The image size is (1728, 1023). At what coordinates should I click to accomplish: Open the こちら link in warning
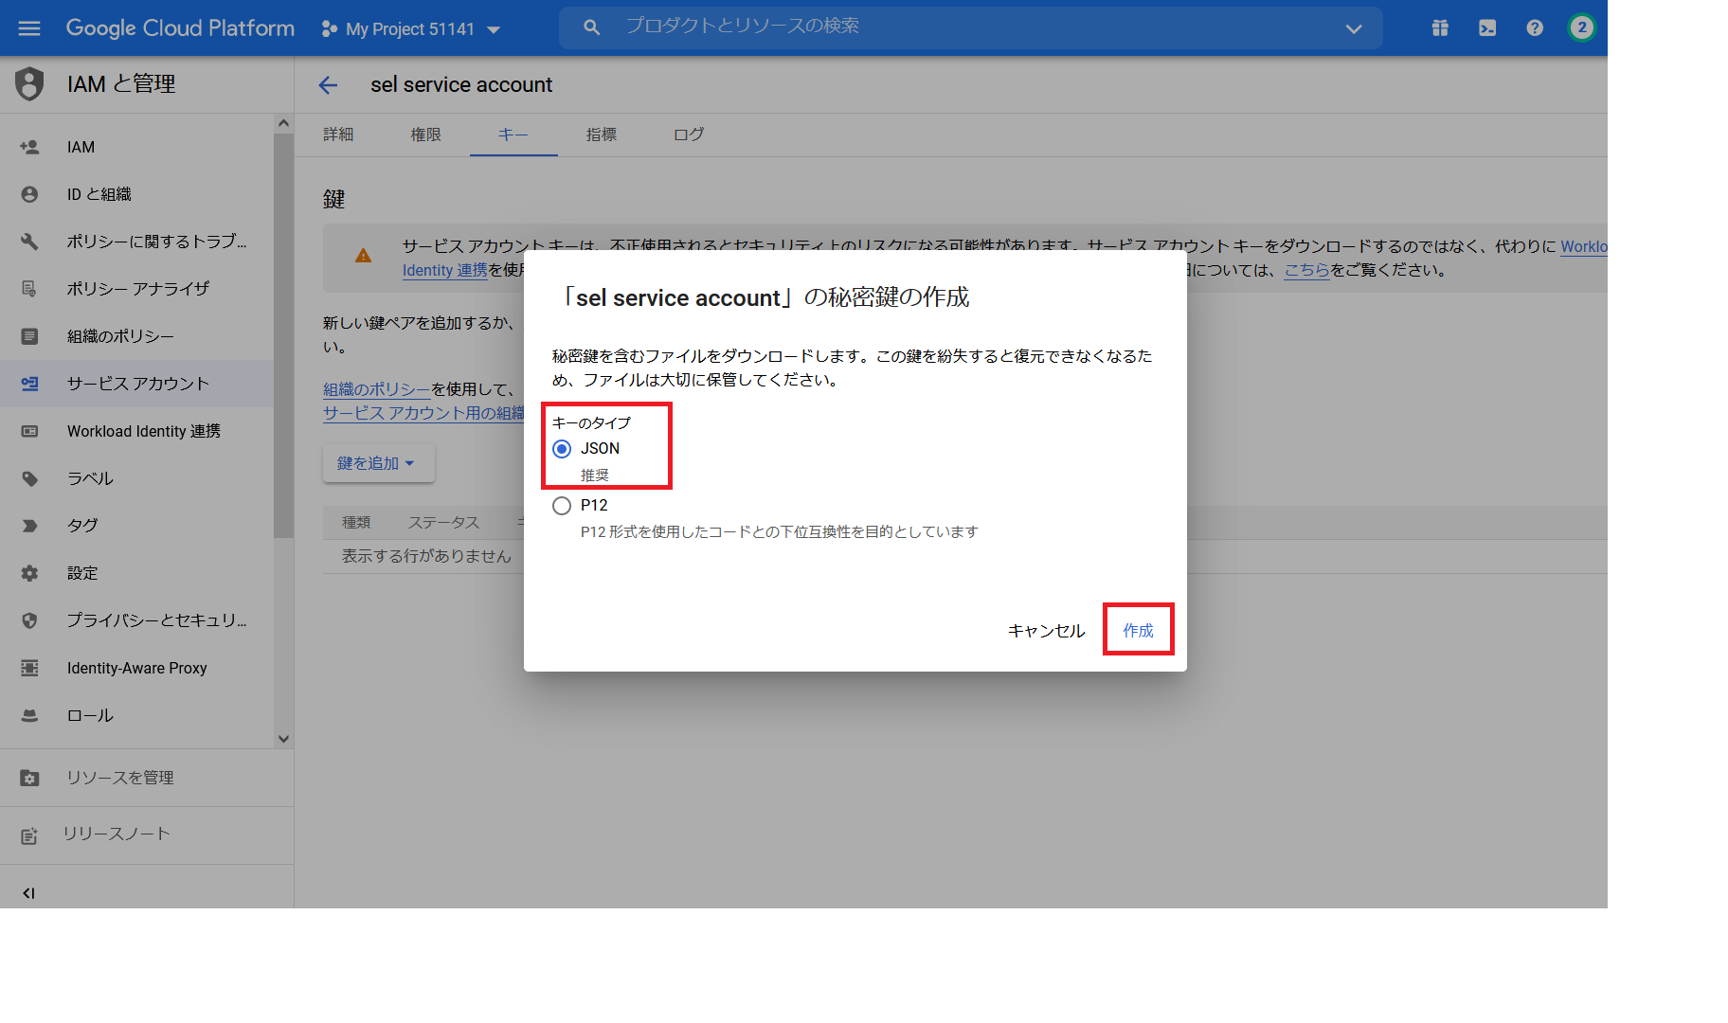coord(1306,270)
